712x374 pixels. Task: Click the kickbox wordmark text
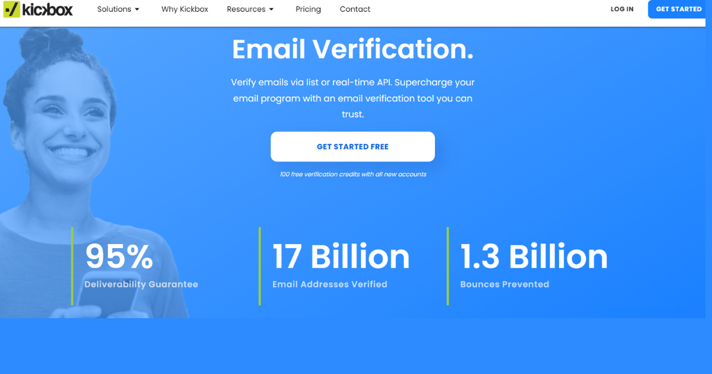(47, 9)
